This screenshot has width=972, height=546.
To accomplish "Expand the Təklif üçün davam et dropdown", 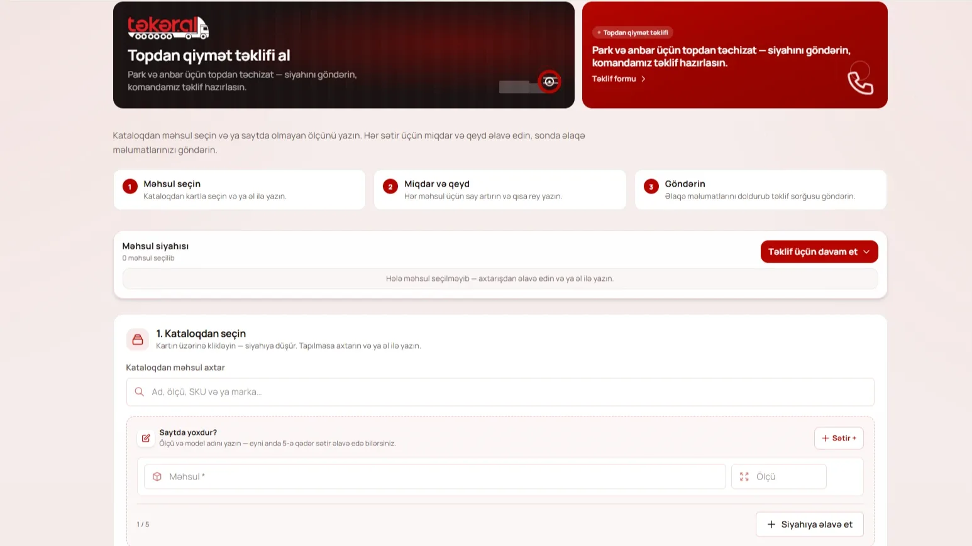I will [819, 252].
